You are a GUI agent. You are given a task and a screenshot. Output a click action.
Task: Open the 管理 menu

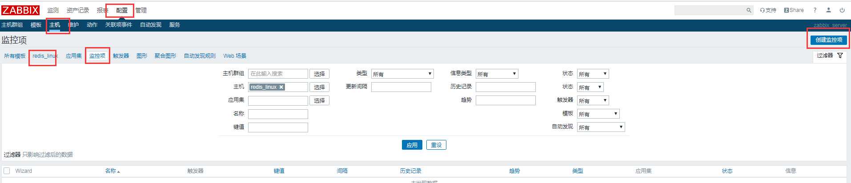141,10
